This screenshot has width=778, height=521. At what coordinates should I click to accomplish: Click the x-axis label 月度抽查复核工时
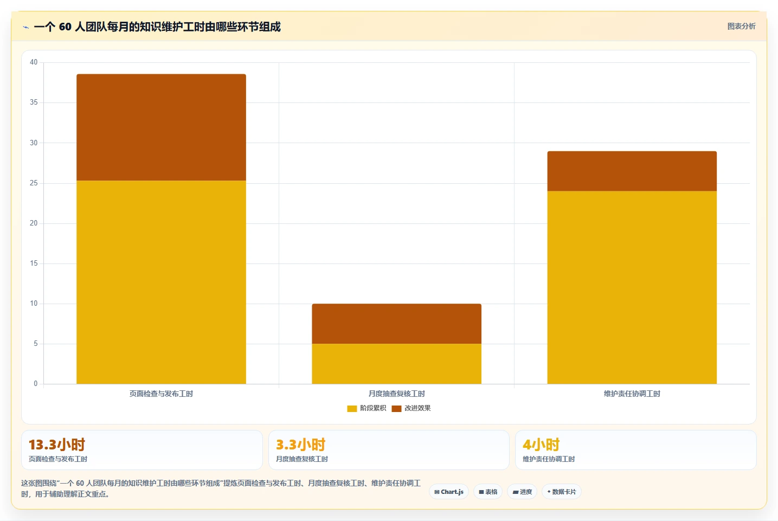pyautogui.click(x=396, y=394)
